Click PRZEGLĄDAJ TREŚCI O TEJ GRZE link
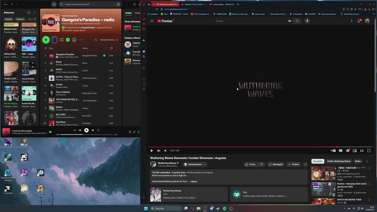The width and height of the screenshot is (377, 212). click(180, 198)
